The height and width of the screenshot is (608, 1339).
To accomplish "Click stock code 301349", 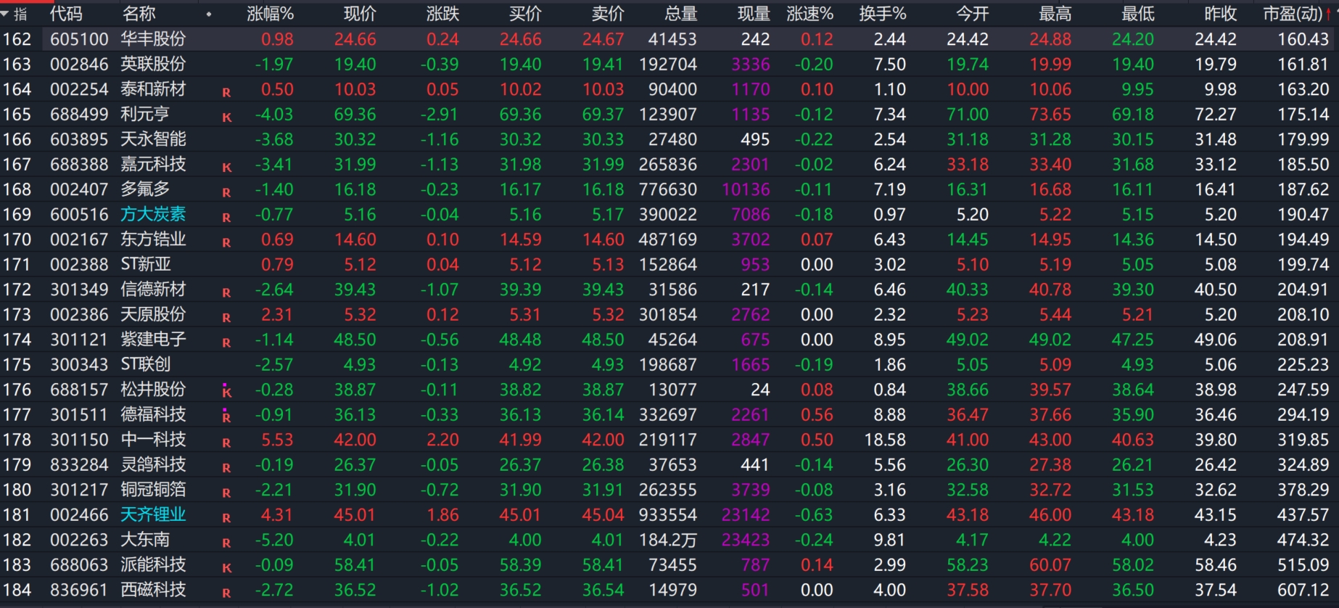I will [x=79, y=289].
